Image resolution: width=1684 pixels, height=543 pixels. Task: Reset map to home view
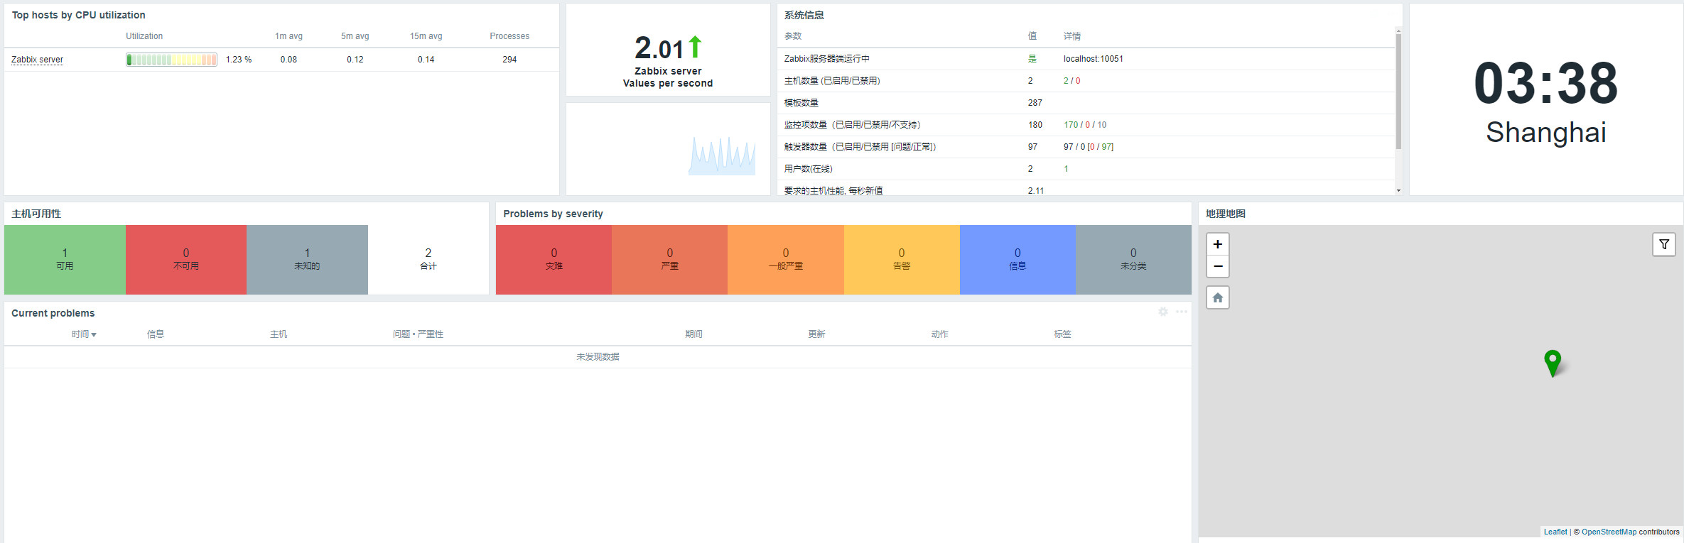[x=1218, y=297]
